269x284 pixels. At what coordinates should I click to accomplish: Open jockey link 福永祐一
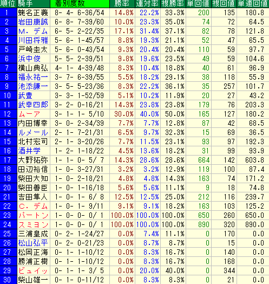pos(33,77)
